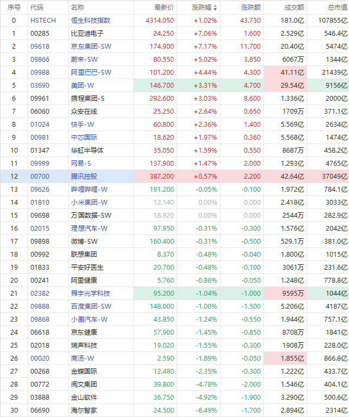
Task: Sort by 成交额 column header
Action: coord(294,8)
